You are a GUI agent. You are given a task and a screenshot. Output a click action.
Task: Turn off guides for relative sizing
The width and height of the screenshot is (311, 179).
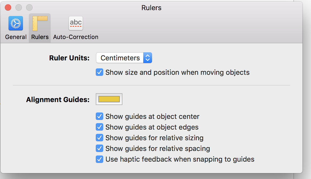point(99,138)
